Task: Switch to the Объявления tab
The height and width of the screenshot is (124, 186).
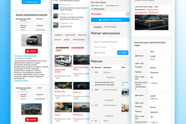Action: click(x=78, y=48)
